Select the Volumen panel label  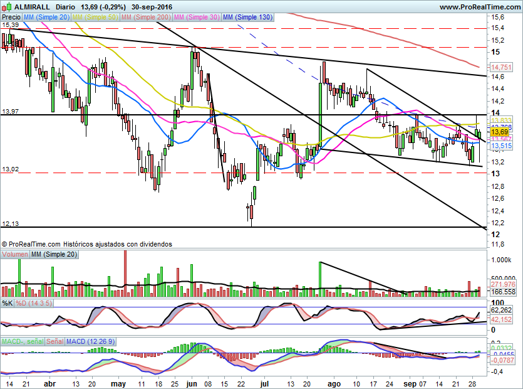tap(14, 254)
